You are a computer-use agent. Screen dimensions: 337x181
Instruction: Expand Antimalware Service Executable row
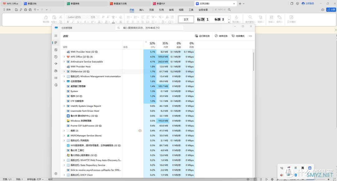(x=64, y=62)
